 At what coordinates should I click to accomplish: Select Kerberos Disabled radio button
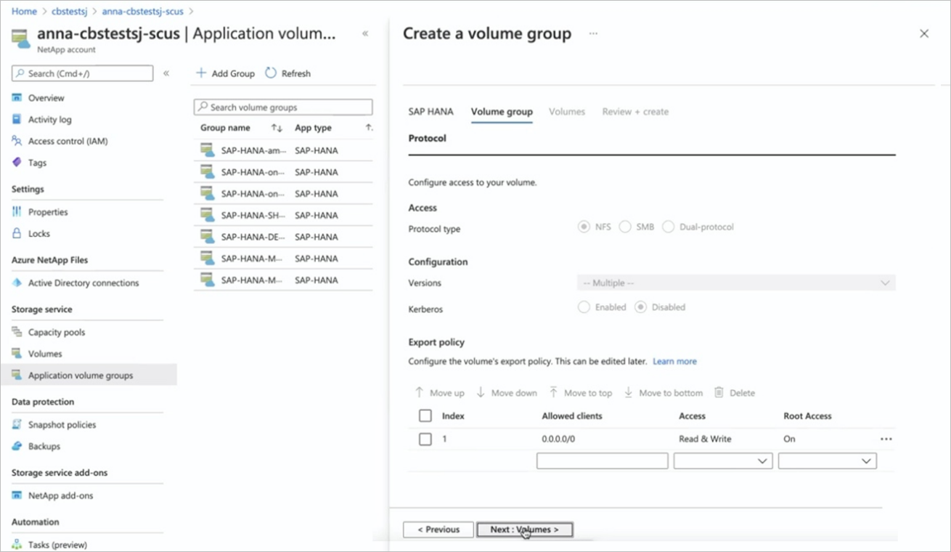pyautogui.click(x=640, y=307)
